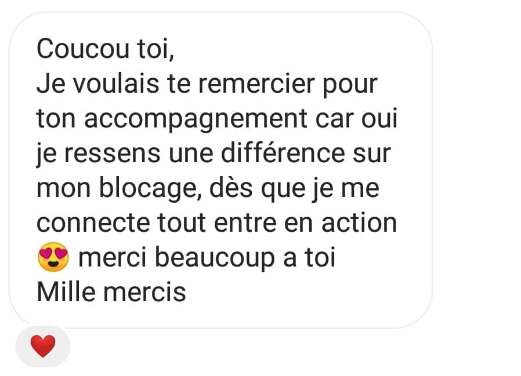Screen dimensions: 521x376
Task: Click the words 'dès que' in the message
Action: pyautogui.click(x=257, y=189)
